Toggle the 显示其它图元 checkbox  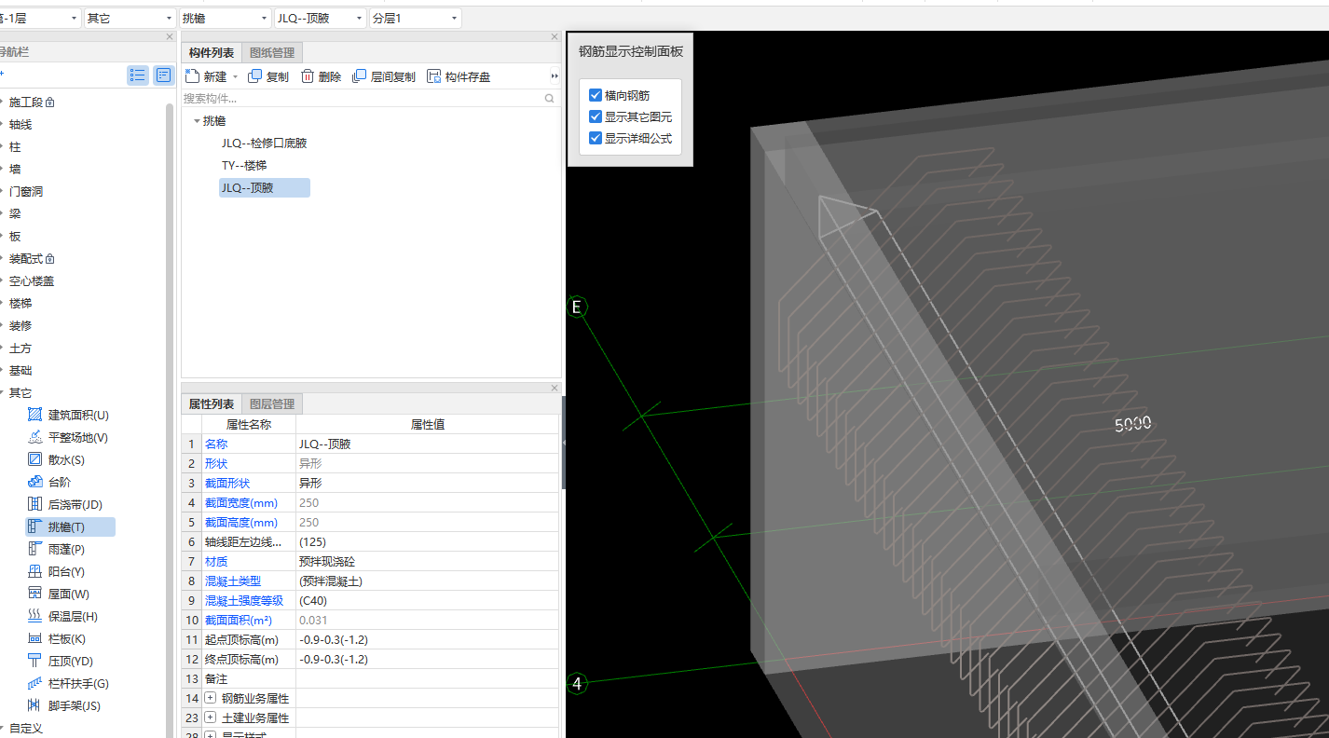click(596, 116)
